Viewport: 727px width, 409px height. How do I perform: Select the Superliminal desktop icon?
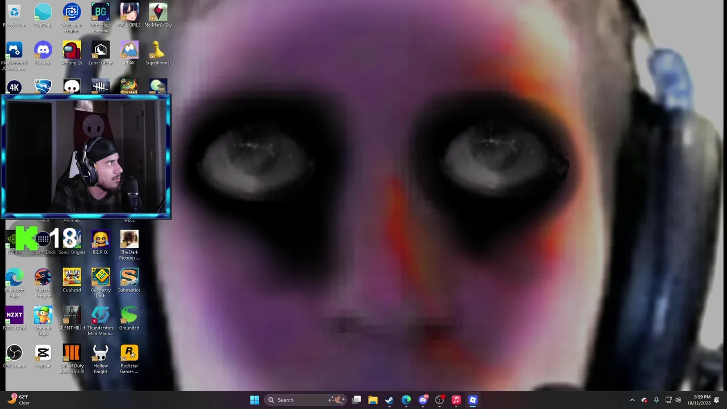tap(158, 53)
